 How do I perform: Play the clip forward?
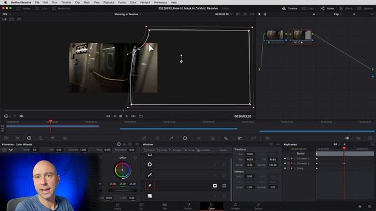(127, 116)
